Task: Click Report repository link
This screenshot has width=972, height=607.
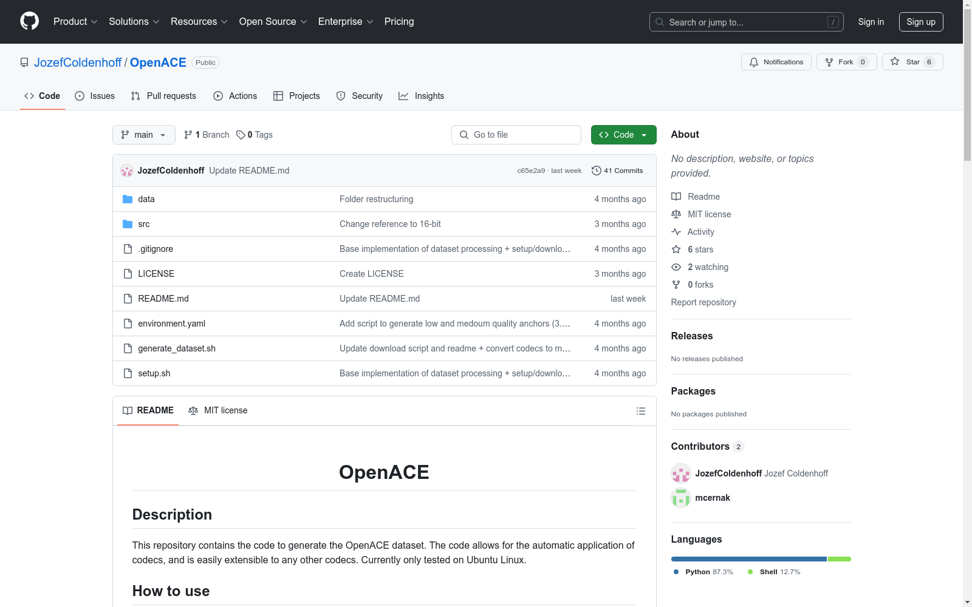Action: (703, 302)
